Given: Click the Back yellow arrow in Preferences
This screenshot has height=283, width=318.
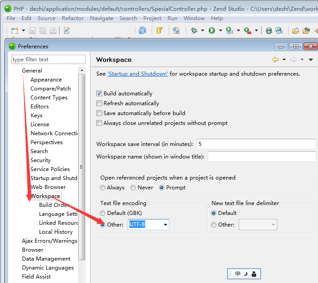Looking at the screenshot, I should pos(275,60).
